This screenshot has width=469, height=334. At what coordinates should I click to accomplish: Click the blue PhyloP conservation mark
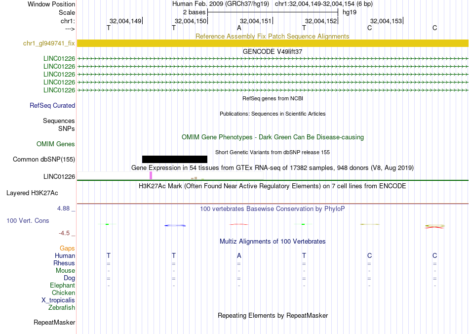175,225
